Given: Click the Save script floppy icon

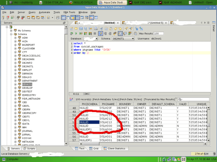Looking at the screenshot, I should point(81,28).
